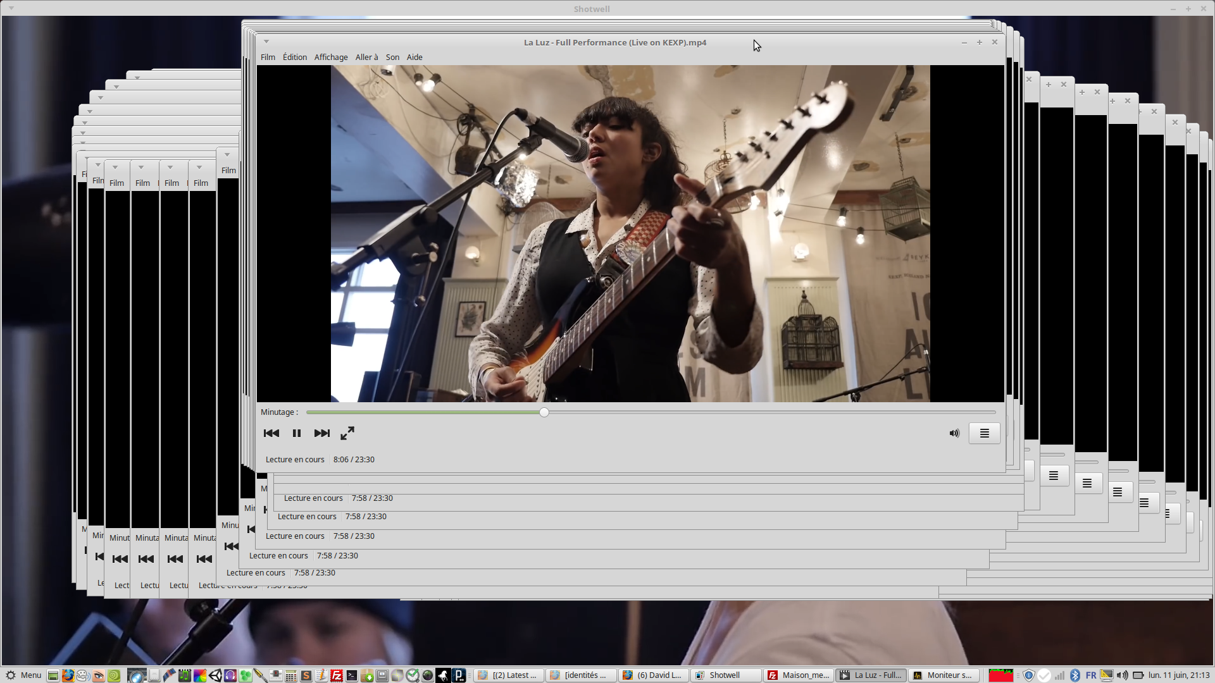The image size is (1215, 683).
Task: Open the Film menu
Action: (x=268, y=57)
